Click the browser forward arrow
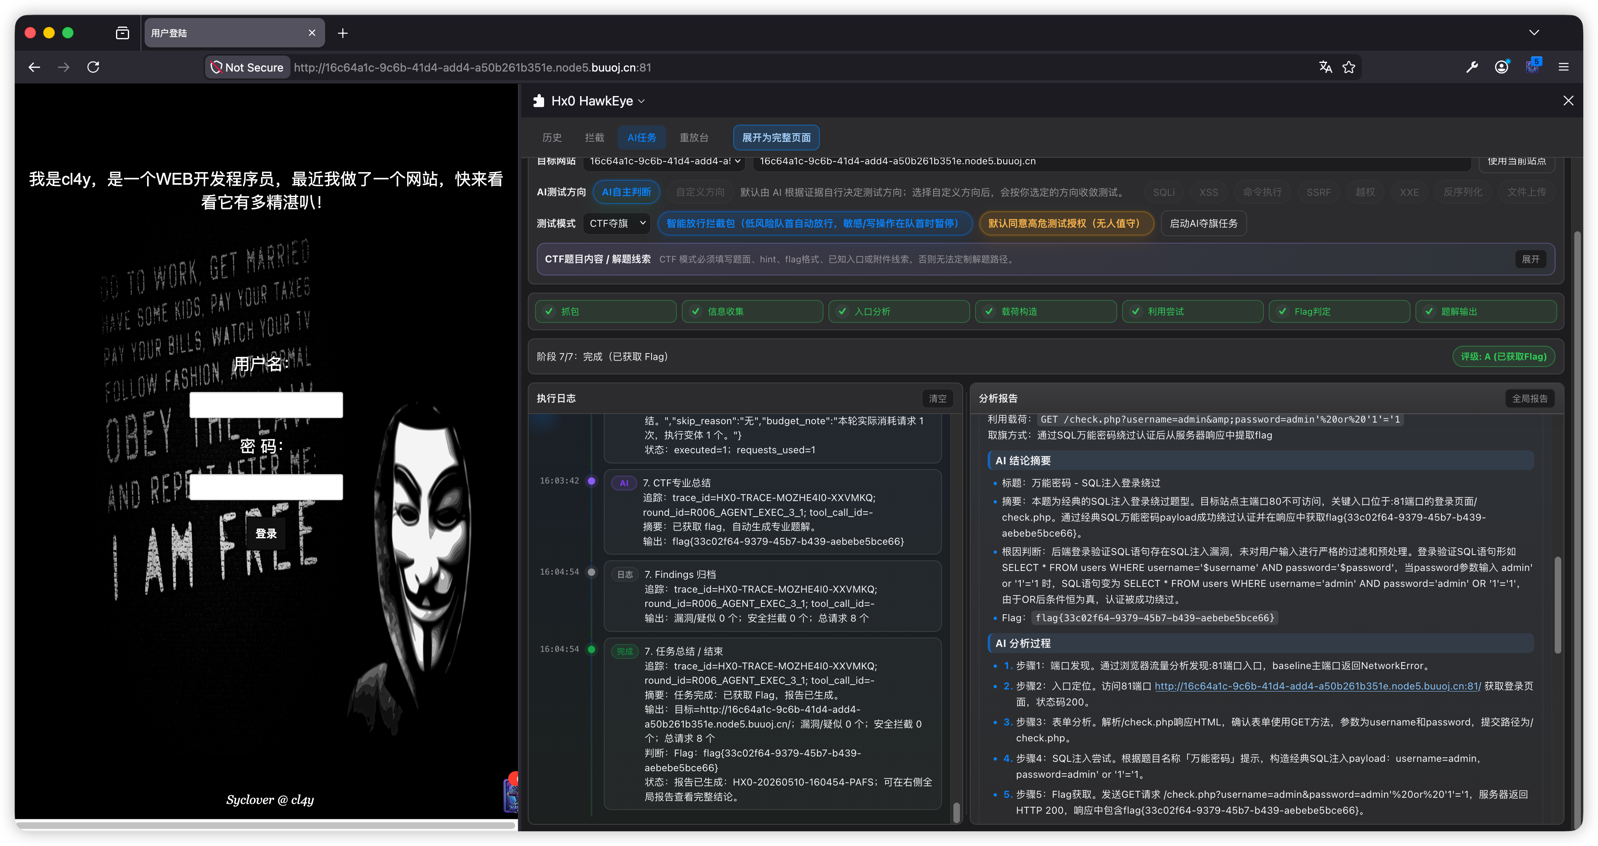Screen dimensions: 1598x846 tap(64, 67)
